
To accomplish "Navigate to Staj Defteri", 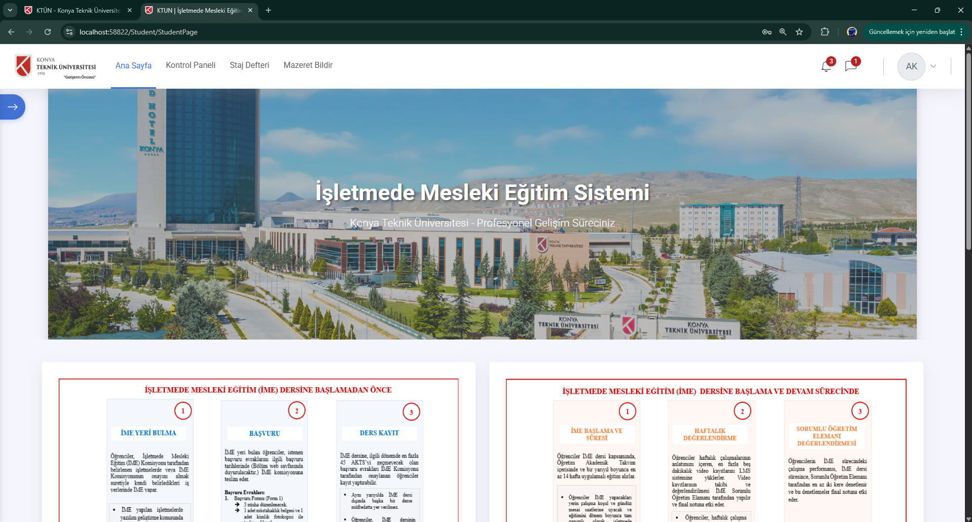I will click(x=249, y=65).
